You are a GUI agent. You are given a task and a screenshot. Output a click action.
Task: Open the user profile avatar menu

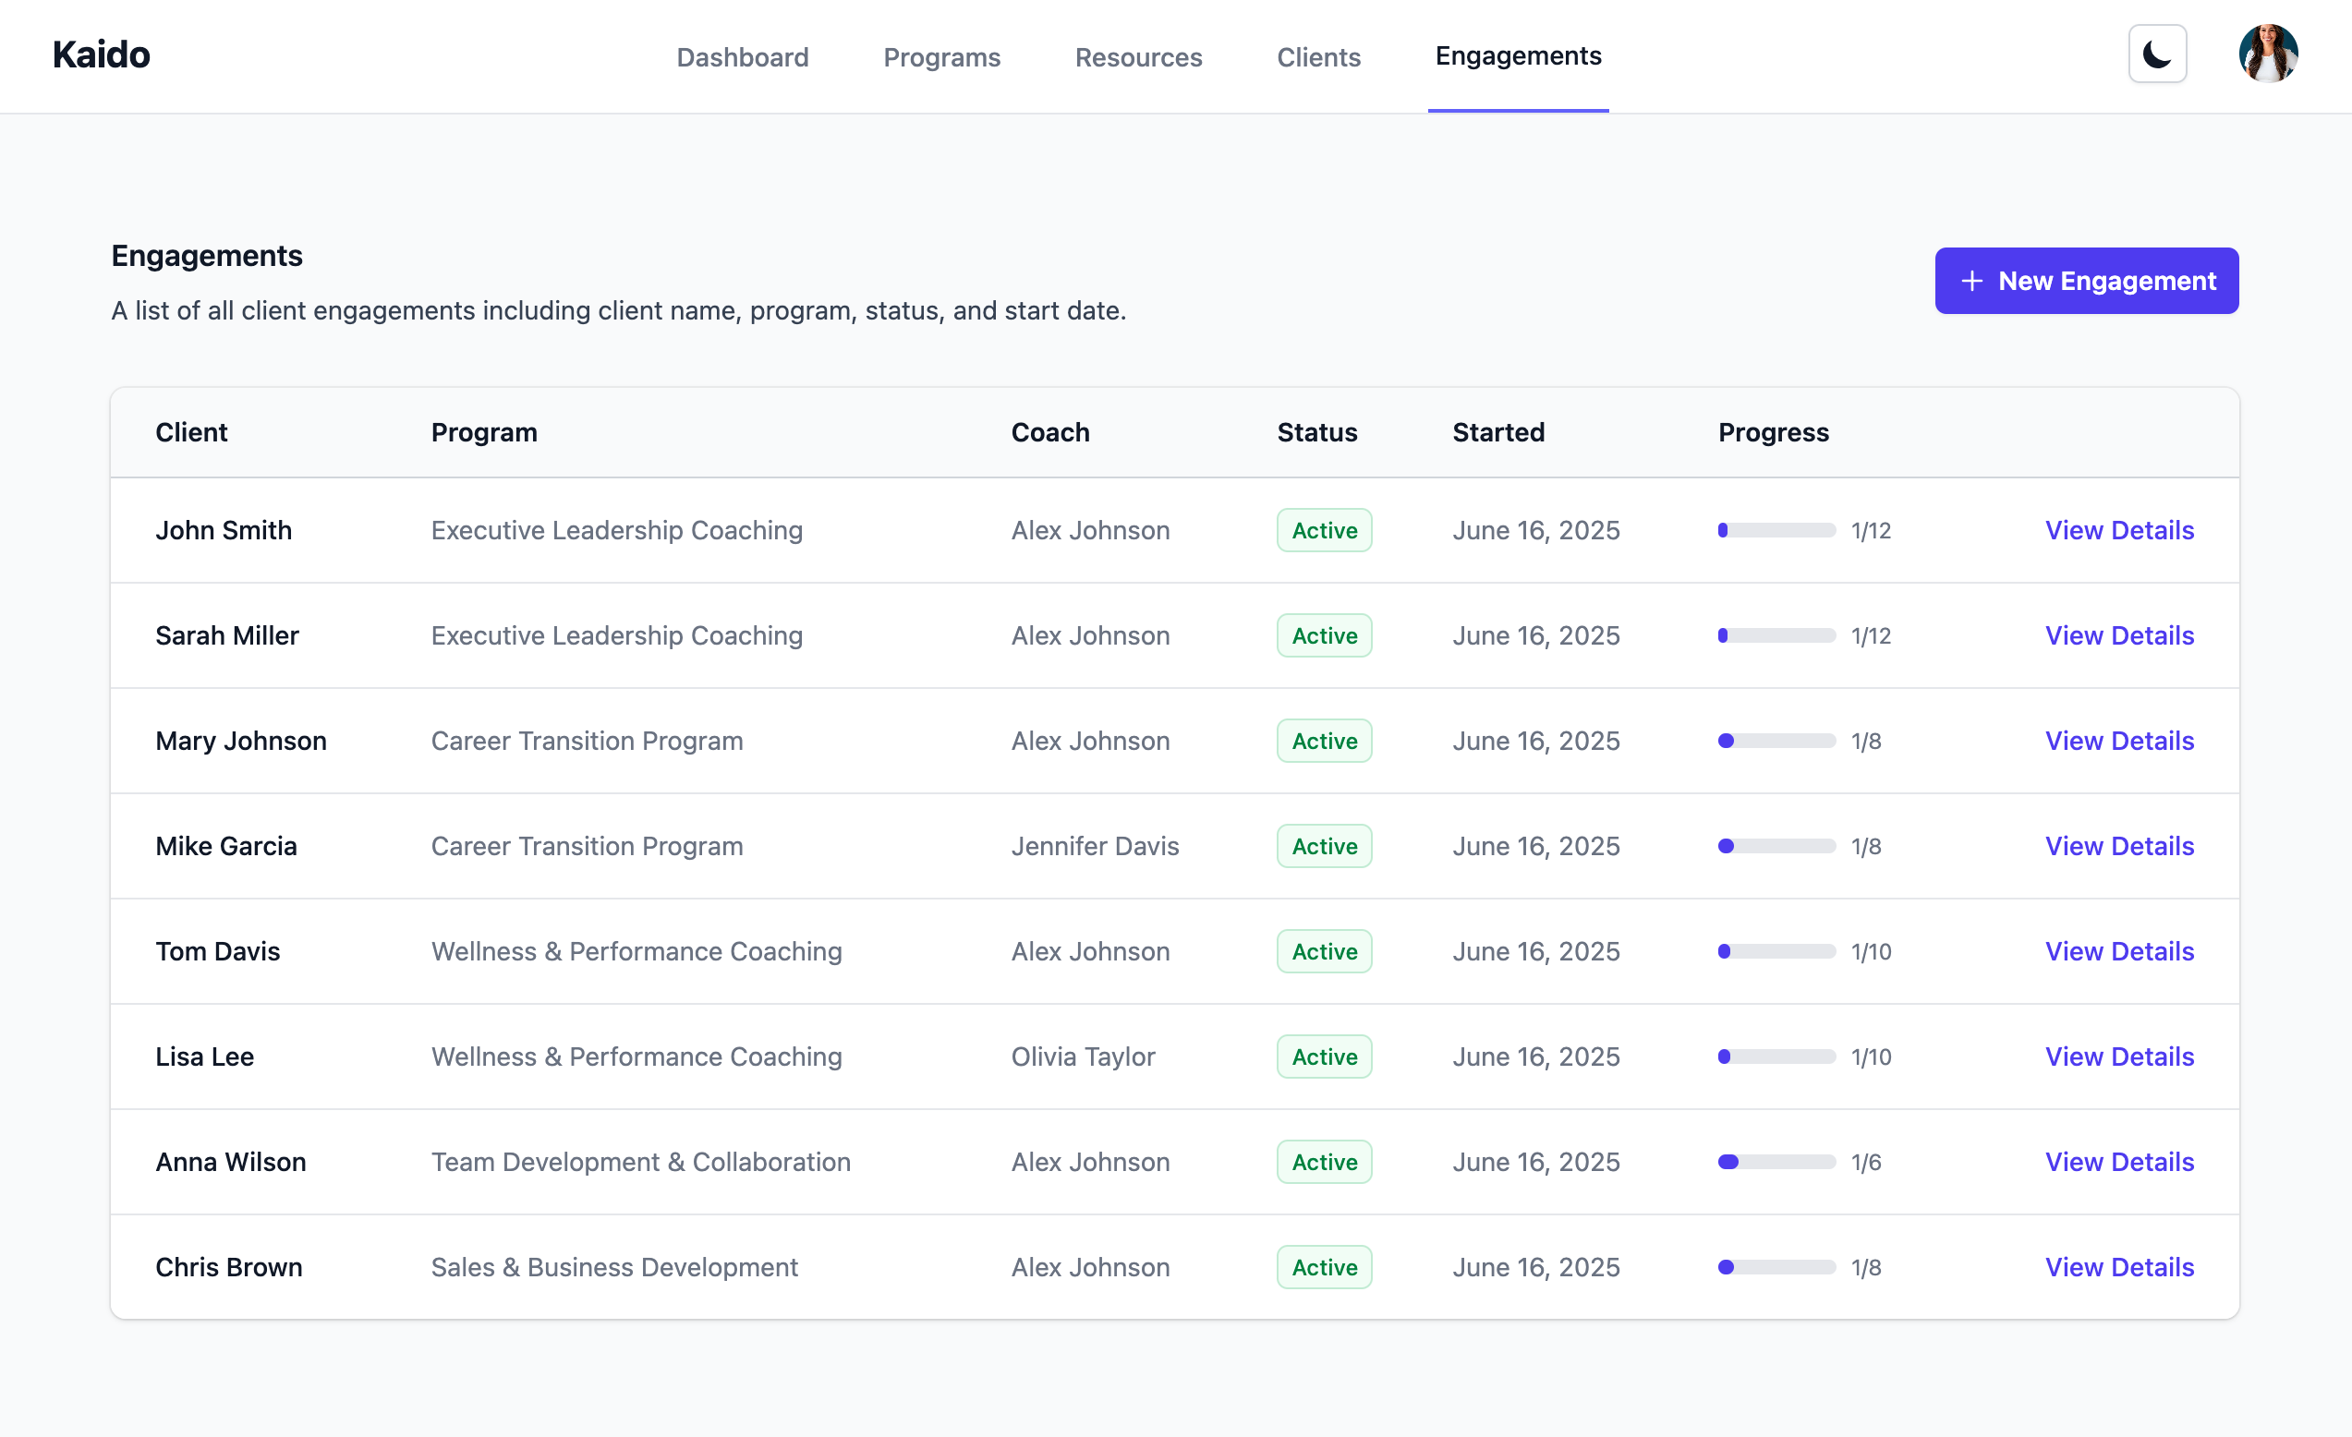(2268, 54)
